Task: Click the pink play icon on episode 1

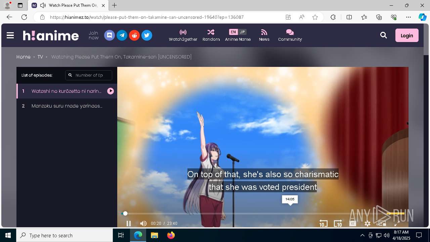Action: pyautogui.click(x=111, y=91)
